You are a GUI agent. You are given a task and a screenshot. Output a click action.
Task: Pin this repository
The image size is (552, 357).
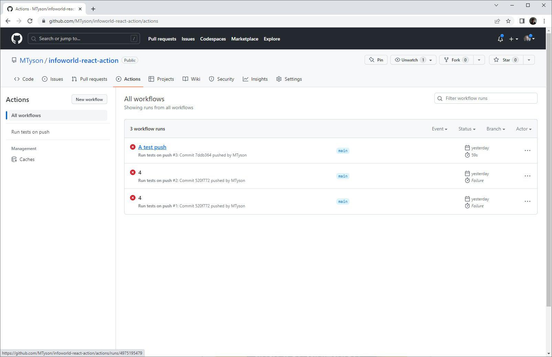[376, 60]
